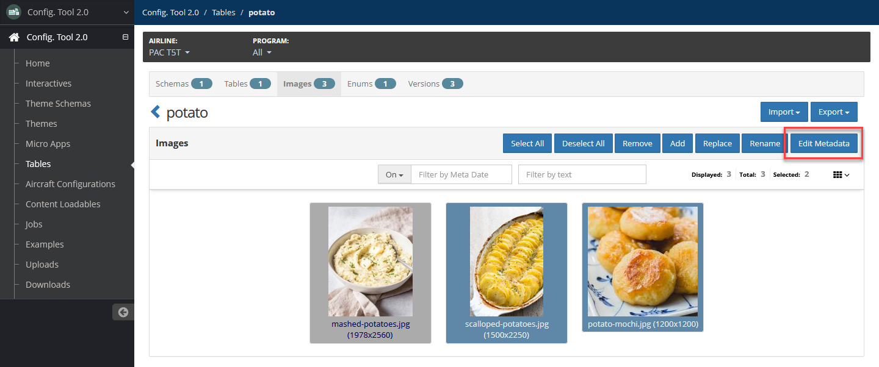
Task: Click the Config Tool app logo icon
Action: tap(13, 12)
